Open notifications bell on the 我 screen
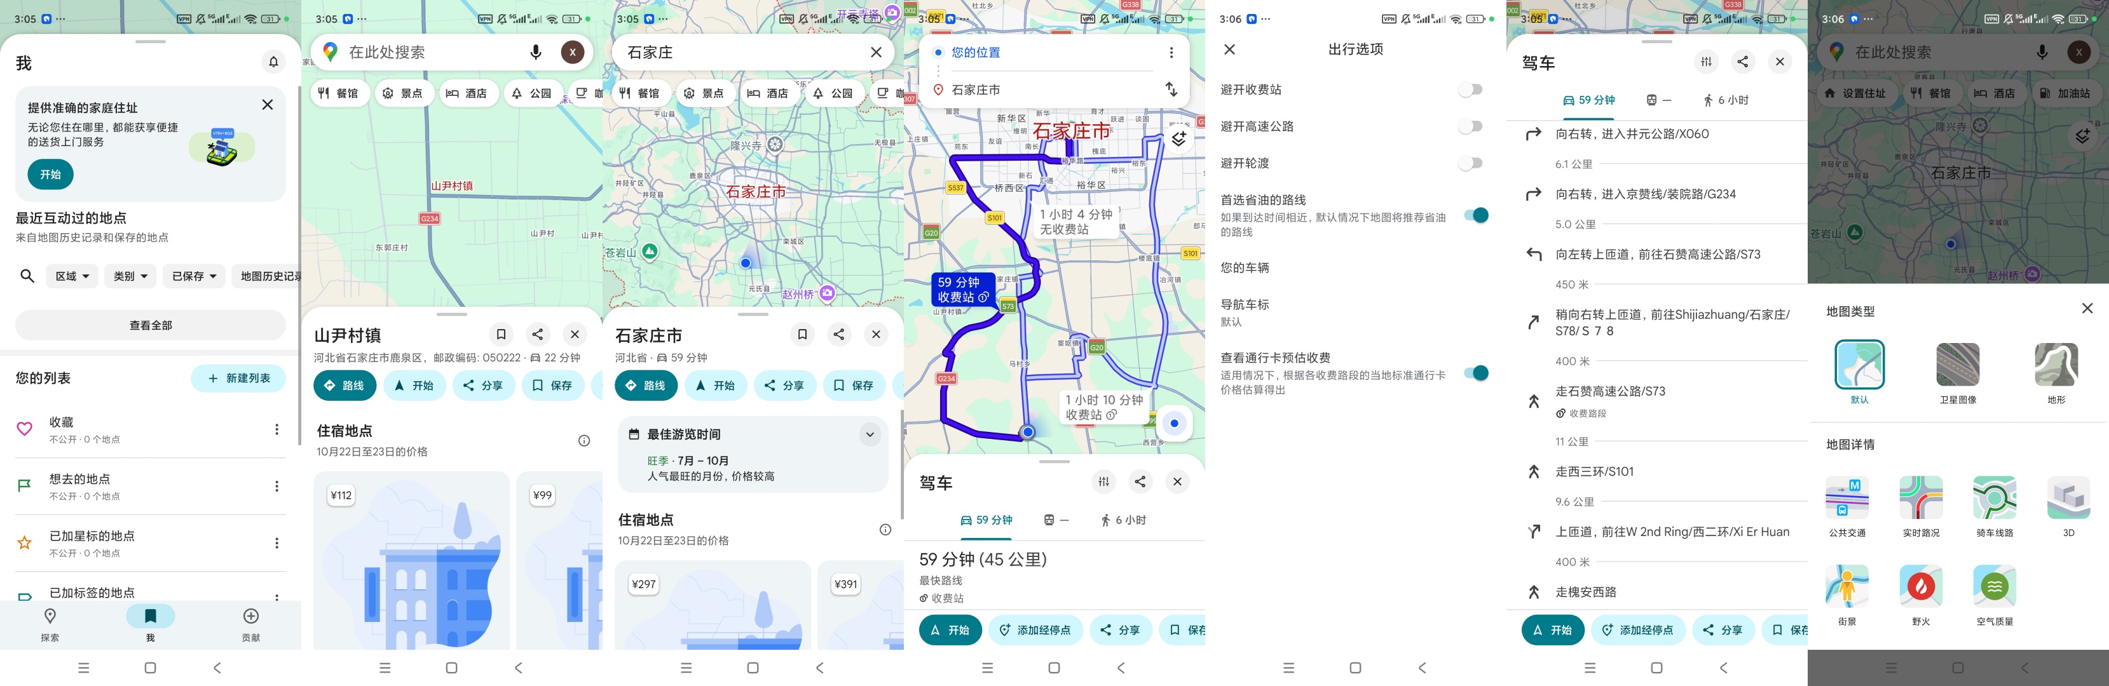The width and height of the screenshot is (2109, 686). coord(273,62)
